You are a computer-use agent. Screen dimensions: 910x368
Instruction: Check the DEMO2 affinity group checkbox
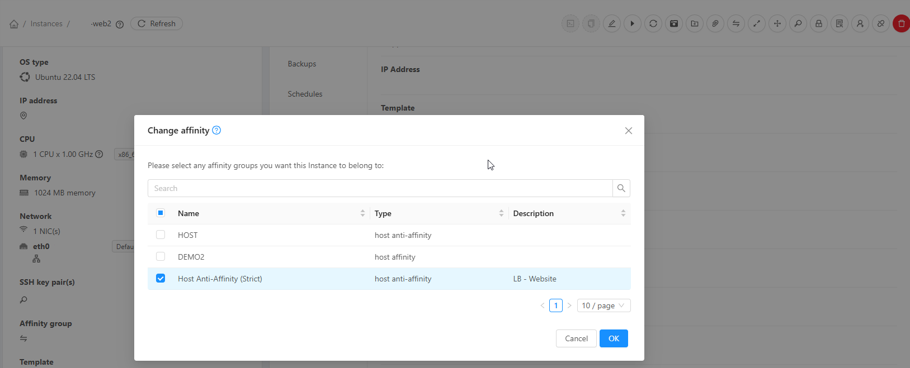[x=161, y=257]
